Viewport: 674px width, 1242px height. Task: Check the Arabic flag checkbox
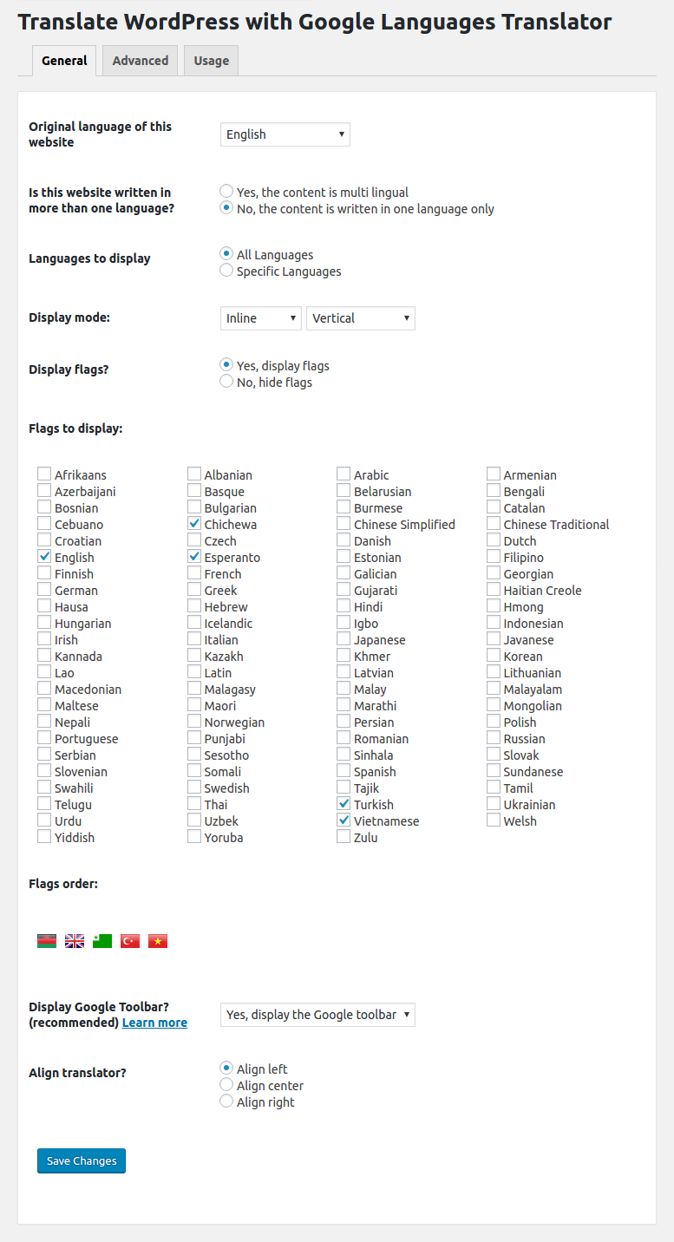tap(344, 474)
